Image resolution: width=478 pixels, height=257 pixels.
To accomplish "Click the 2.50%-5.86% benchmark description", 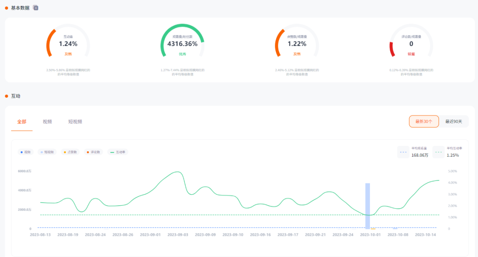I will pyautogui.click(x=68, y=72).
